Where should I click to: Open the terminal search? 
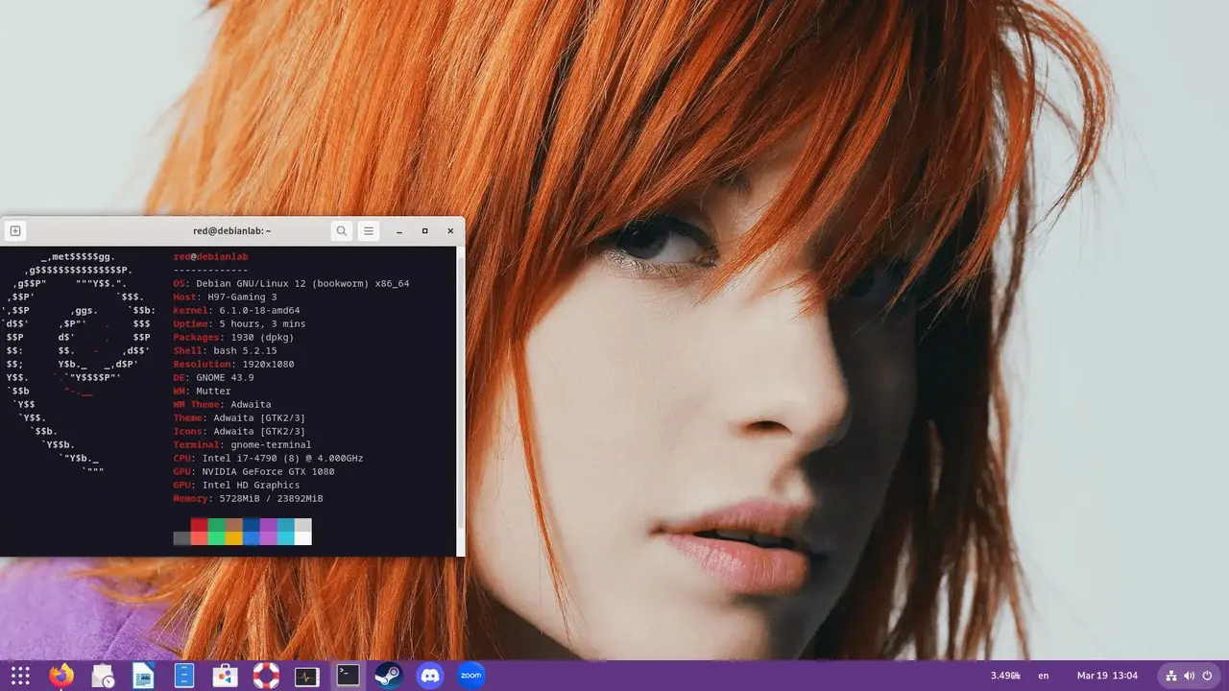tap(341, 230)
